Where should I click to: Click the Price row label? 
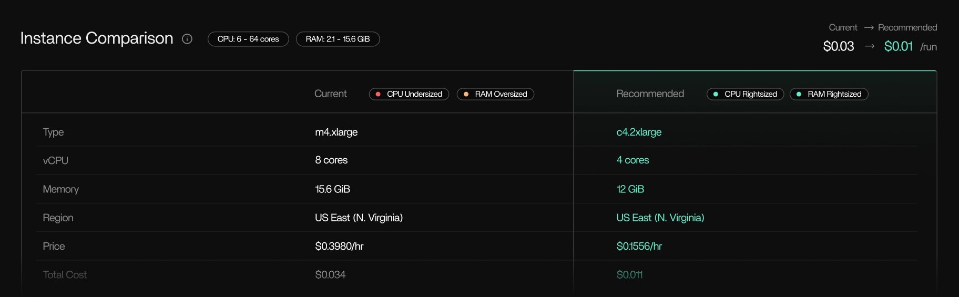point(54,246)
